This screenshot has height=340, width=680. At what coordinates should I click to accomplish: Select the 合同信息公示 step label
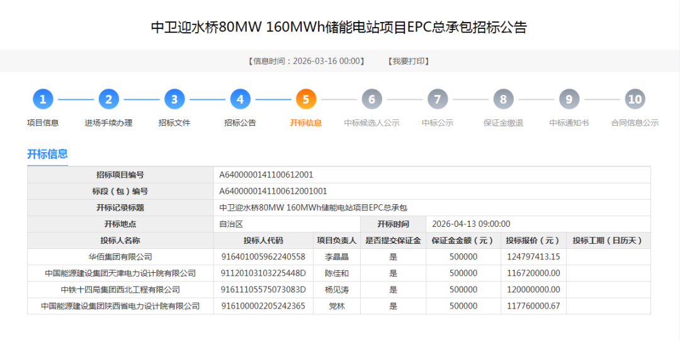tap(635, 123)
